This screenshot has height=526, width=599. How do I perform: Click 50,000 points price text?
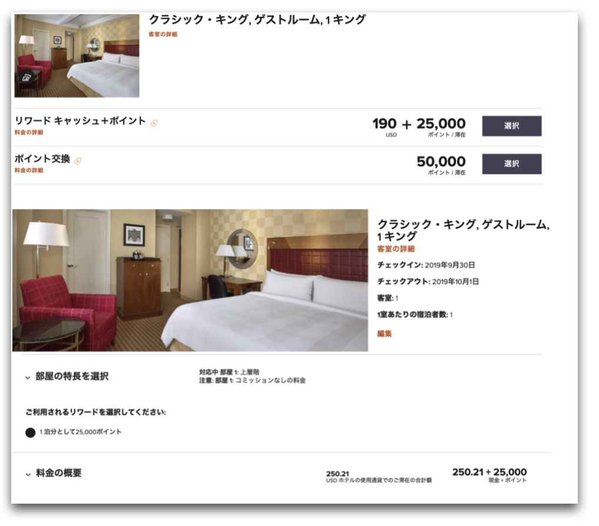point(441,162)
